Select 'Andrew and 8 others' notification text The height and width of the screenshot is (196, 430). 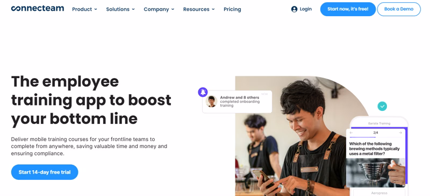[x=239, y=97]
